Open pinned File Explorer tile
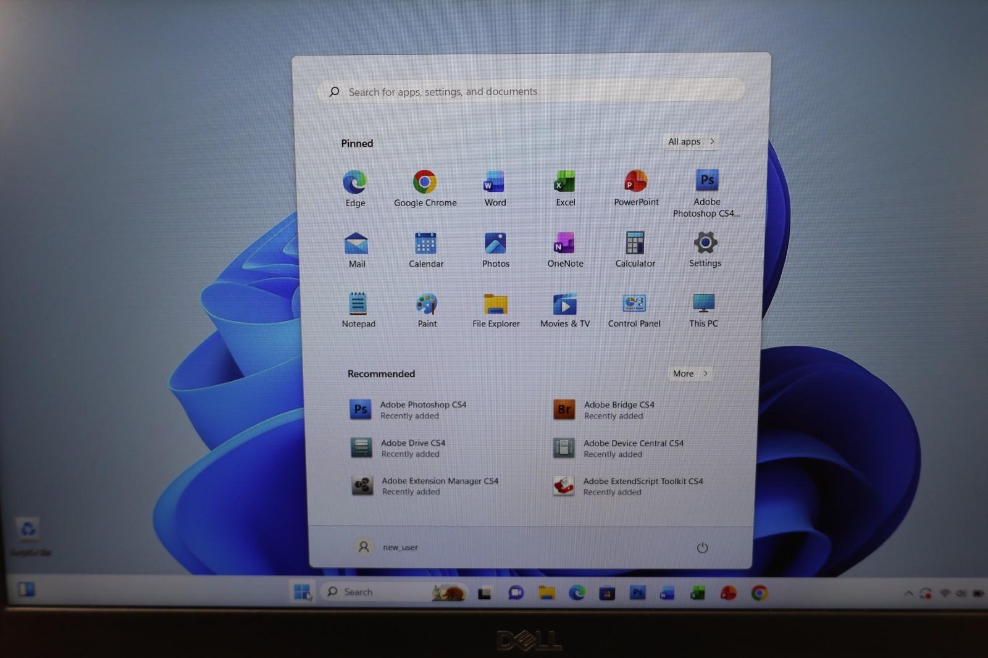Screen dimensions: 988x658 pos(496,310)
